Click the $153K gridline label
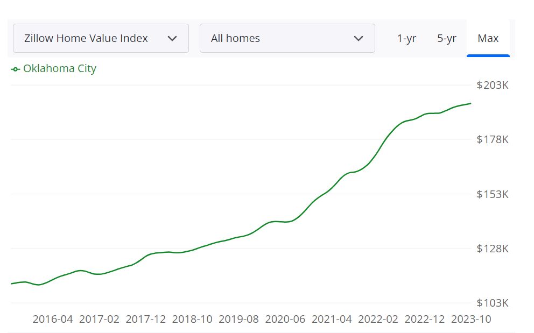This screenshot has height=333, width=534. click(x=493, y=194)
